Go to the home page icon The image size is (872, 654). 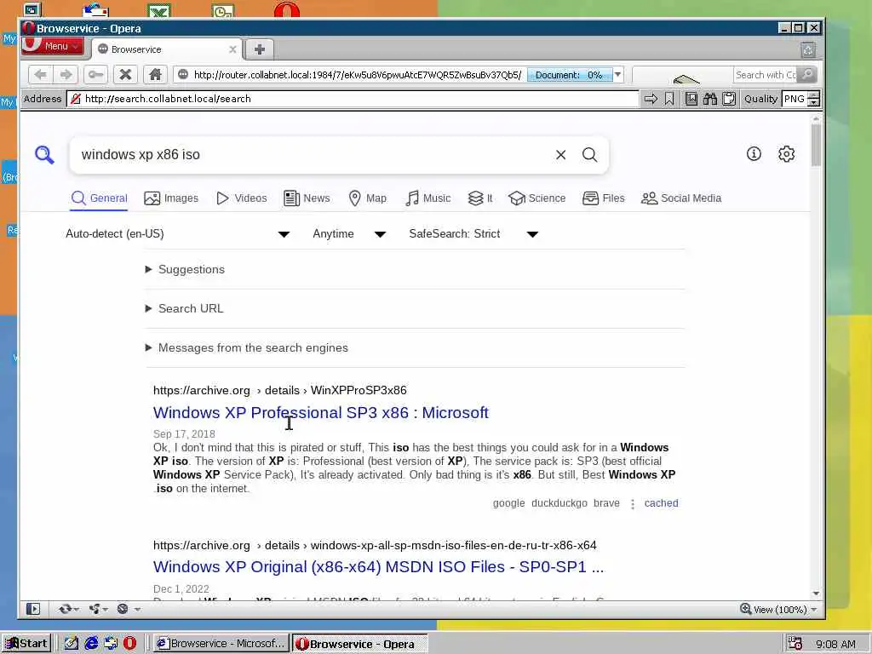155,75
